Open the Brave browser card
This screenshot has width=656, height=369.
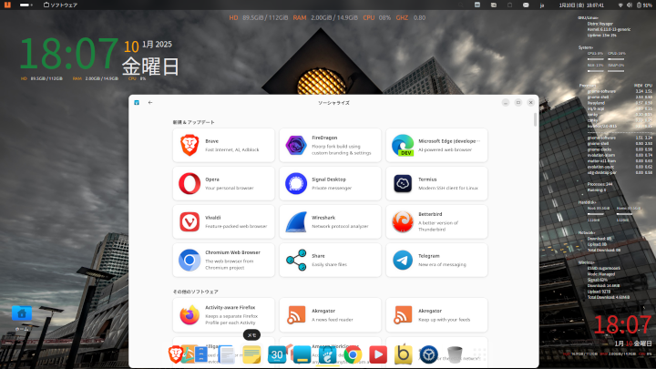pos(223,145)
